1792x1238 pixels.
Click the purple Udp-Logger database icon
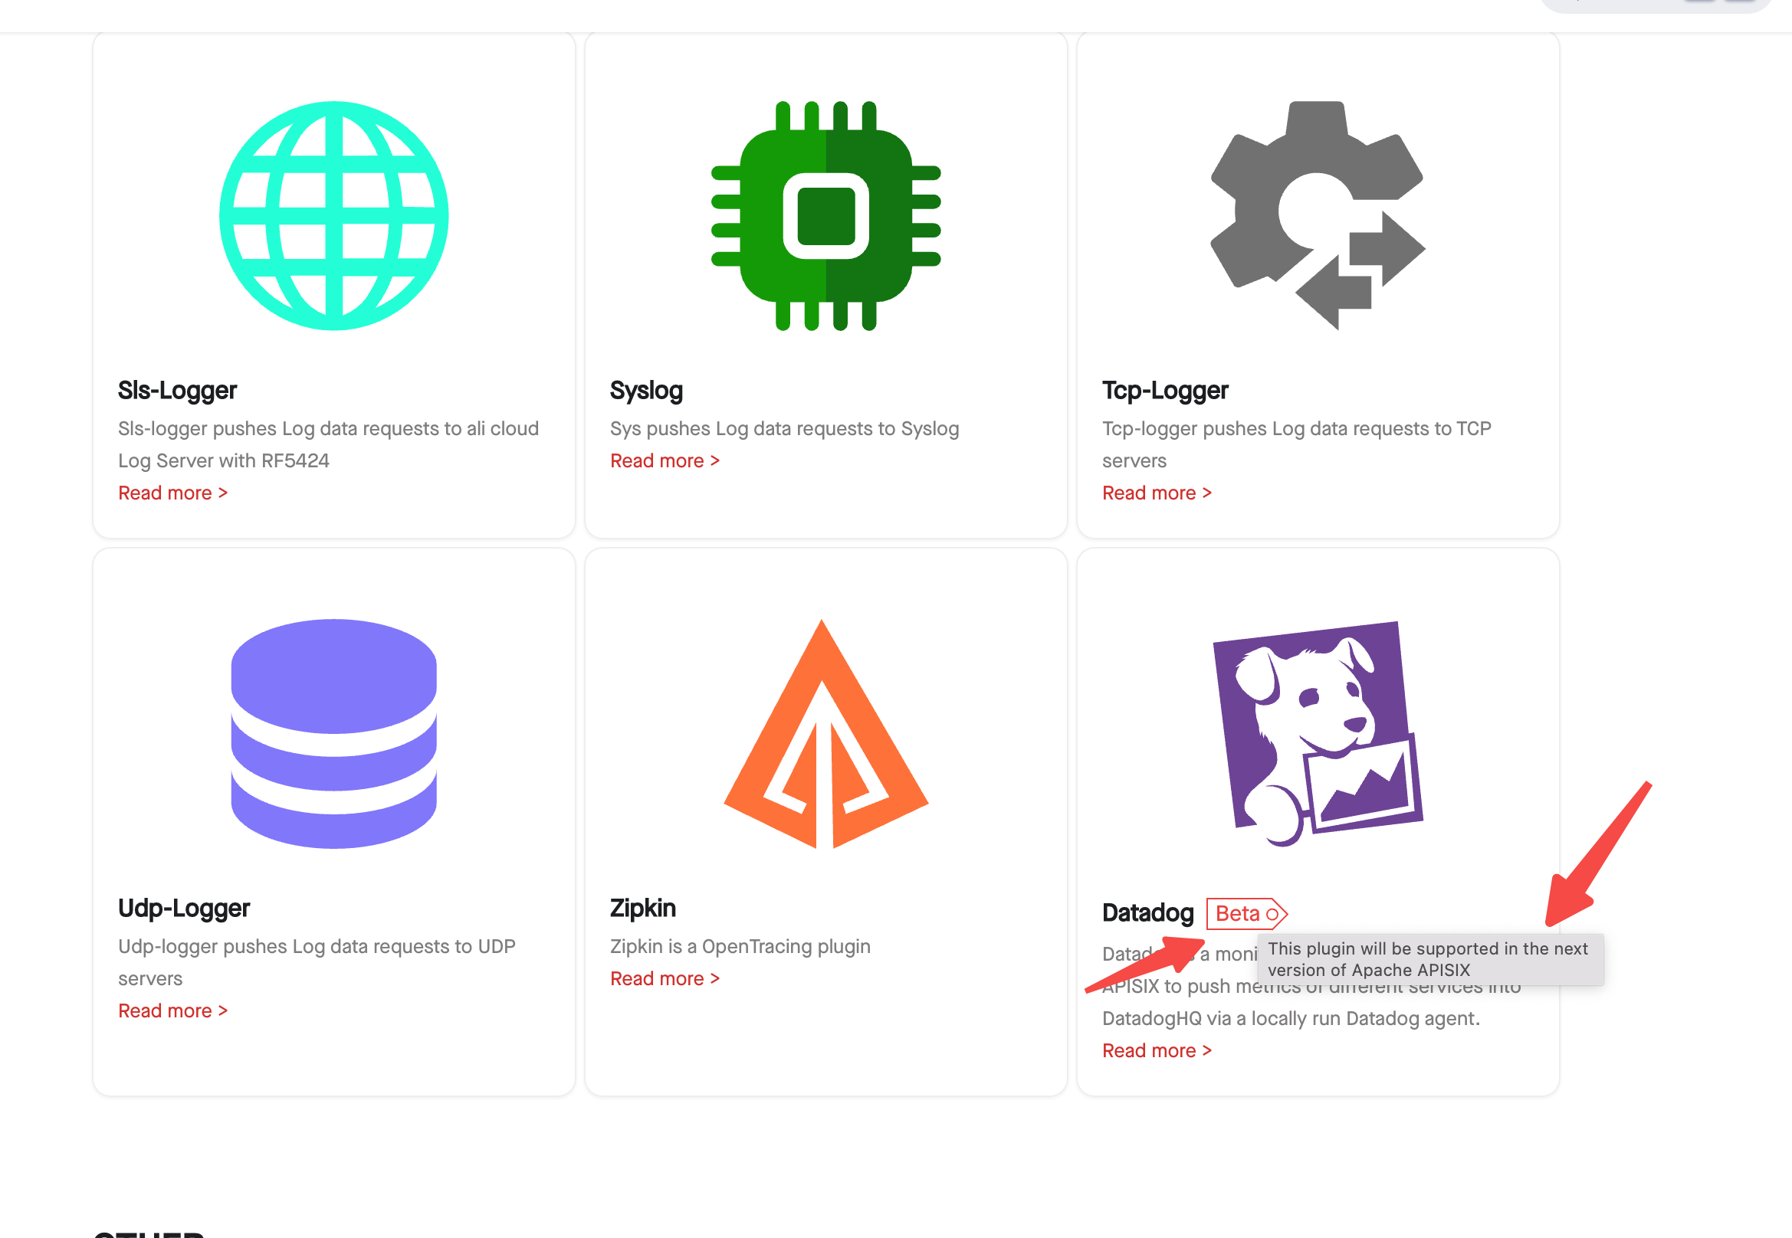(333, 733)
